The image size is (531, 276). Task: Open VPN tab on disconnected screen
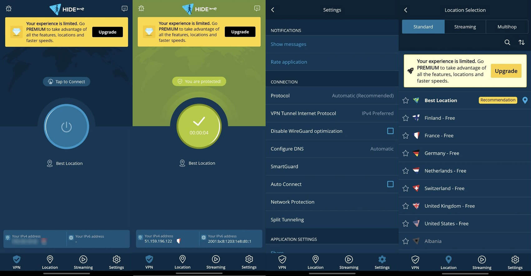coord(17,262)
